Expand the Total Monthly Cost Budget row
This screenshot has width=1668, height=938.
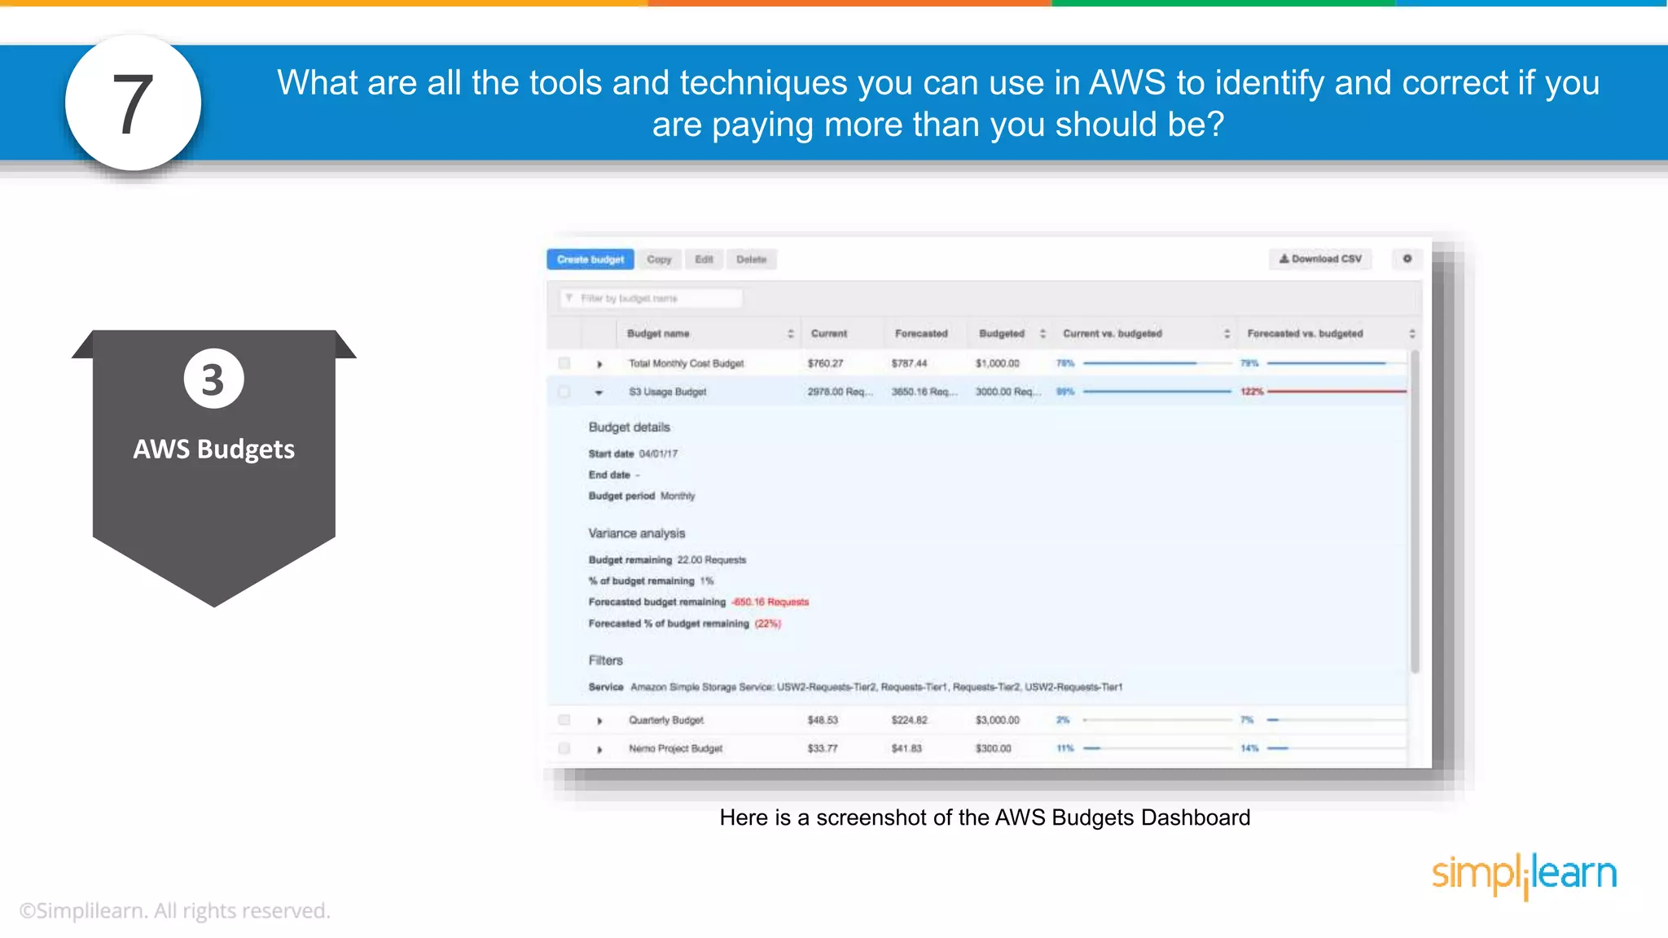pos(599,364)
